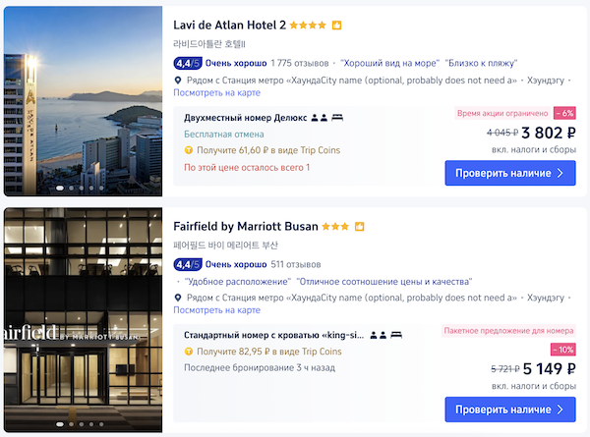
Task: Click the location pin icon under Lavi de Atlan reviews
Action: click(x=178, y=81)
